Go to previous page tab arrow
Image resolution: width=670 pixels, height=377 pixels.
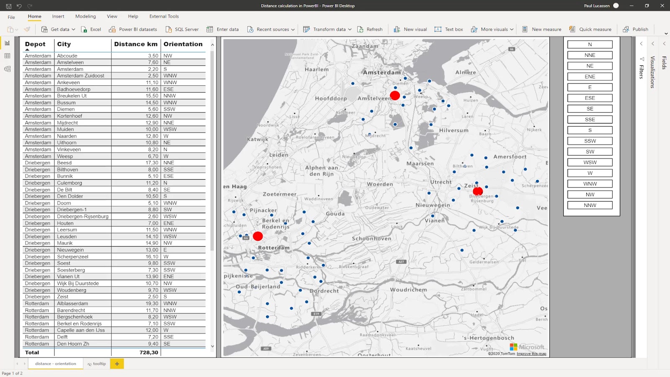click(x=17, y=364)
